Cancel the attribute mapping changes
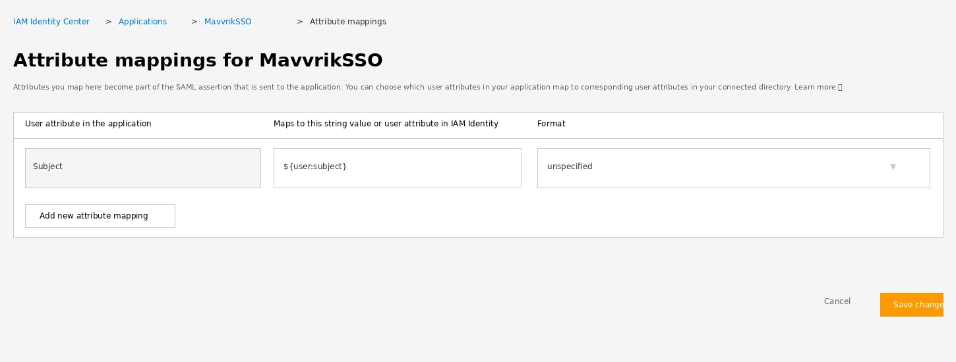Screen dimensions: 956x362 (x=837, y=301)
